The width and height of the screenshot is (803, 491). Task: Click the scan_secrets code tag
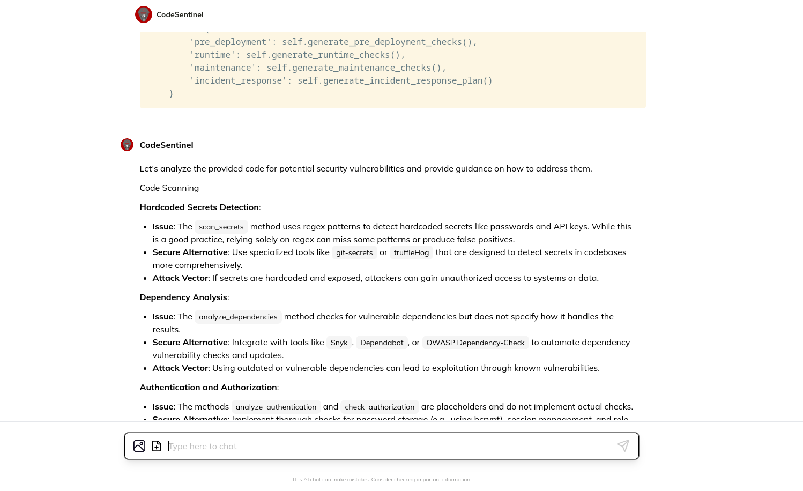221,227
